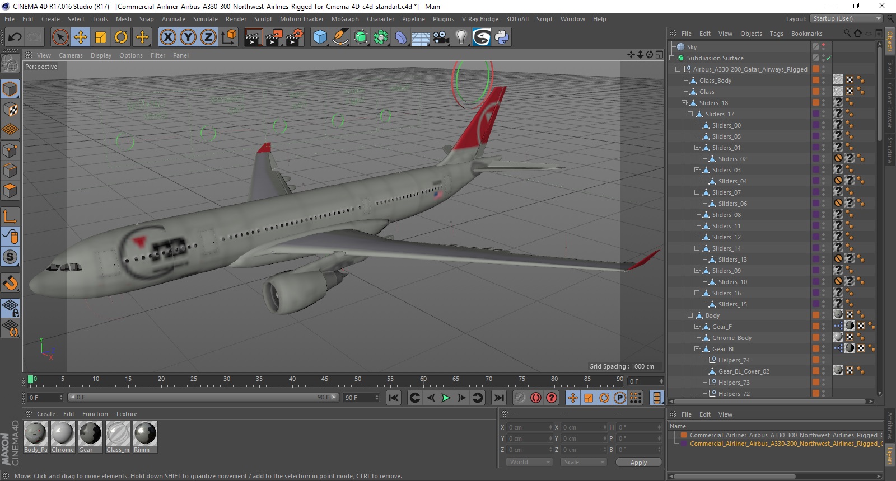Open the Character menu
This screenshot has width=896, height=481.
tap(381, 19)
